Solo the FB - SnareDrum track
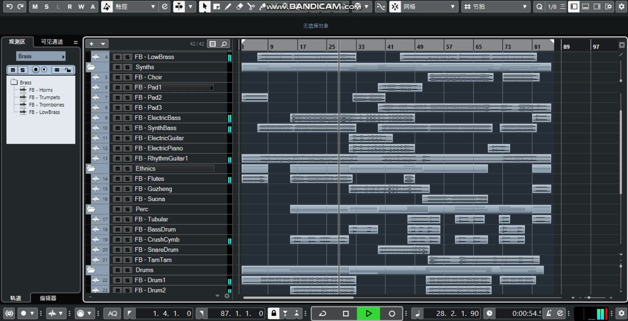 coord(127,250)
